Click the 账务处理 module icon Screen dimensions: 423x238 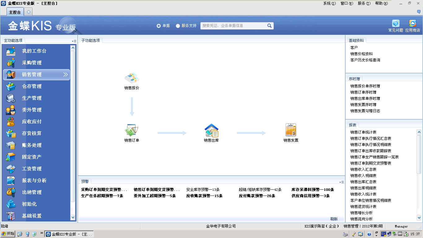point(11,145)
